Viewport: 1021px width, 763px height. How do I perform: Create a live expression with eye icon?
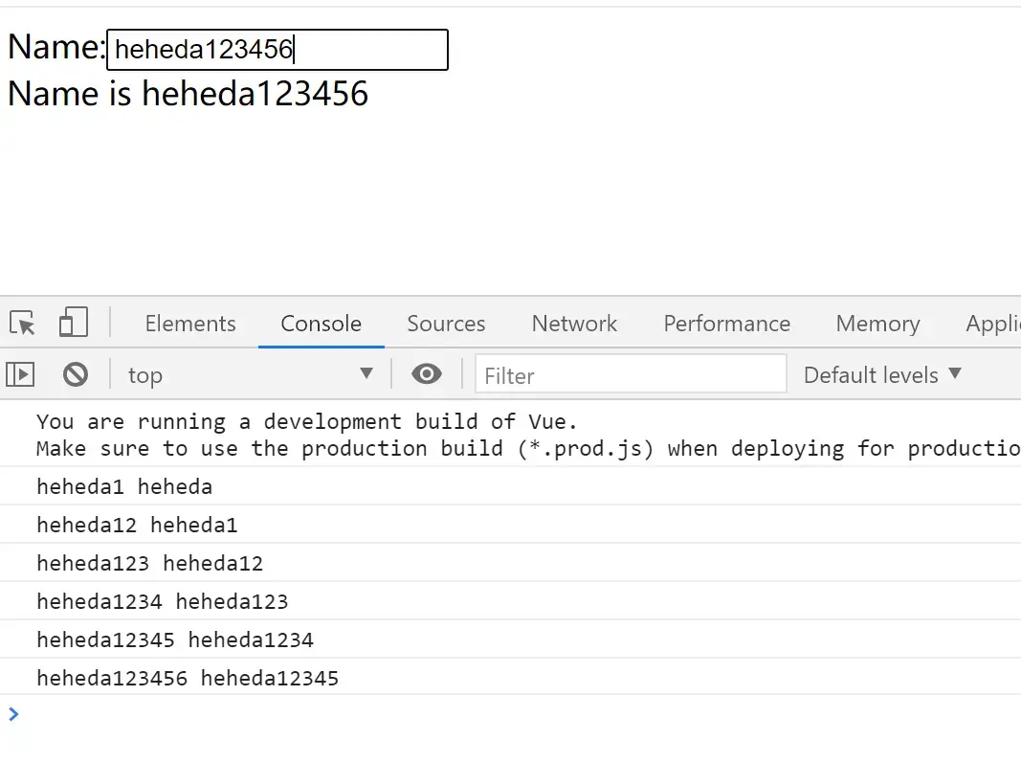tap(427, 374)
